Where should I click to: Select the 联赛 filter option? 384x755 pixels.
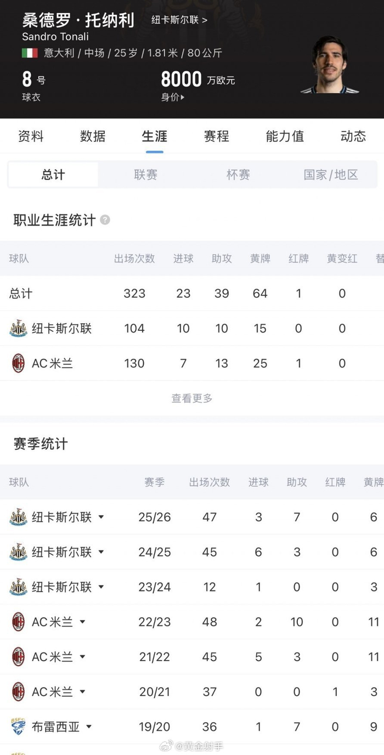pos(145,174)
